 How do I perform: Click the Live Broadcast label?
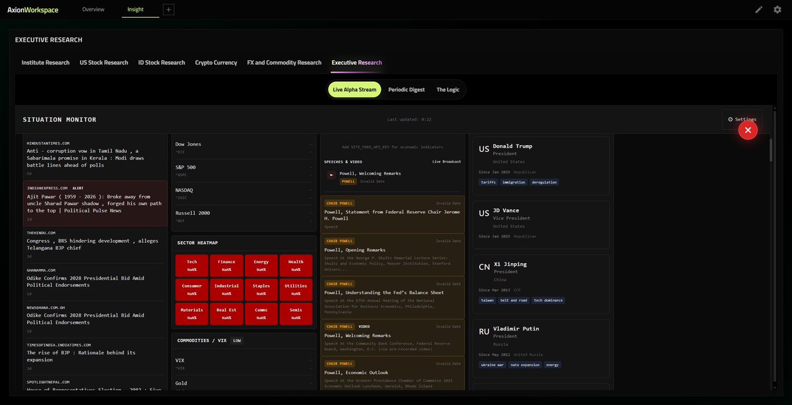tap(447, 162)
